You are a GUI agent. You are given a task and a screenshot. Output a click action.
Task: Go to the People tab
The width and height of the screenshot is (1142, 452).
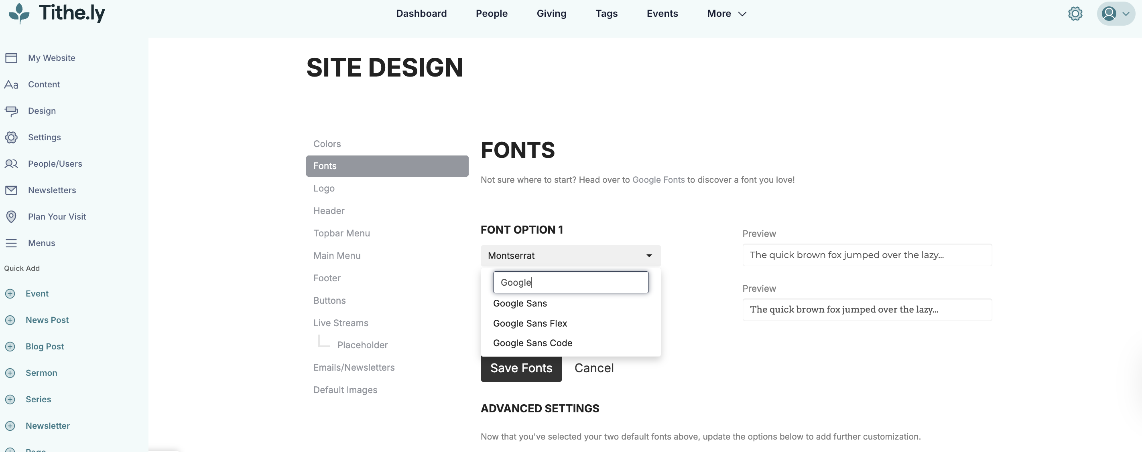pyautogui.click(x=492, y=14)
